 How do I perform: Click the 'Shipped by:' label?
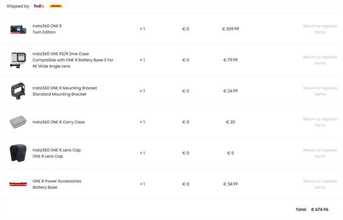[18, 6]
